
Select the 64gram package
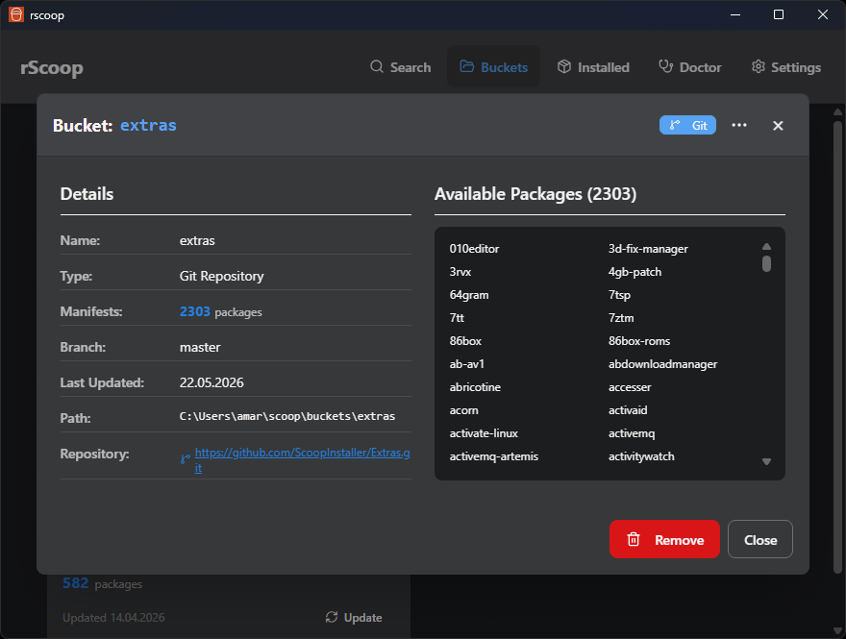(469, 295)
